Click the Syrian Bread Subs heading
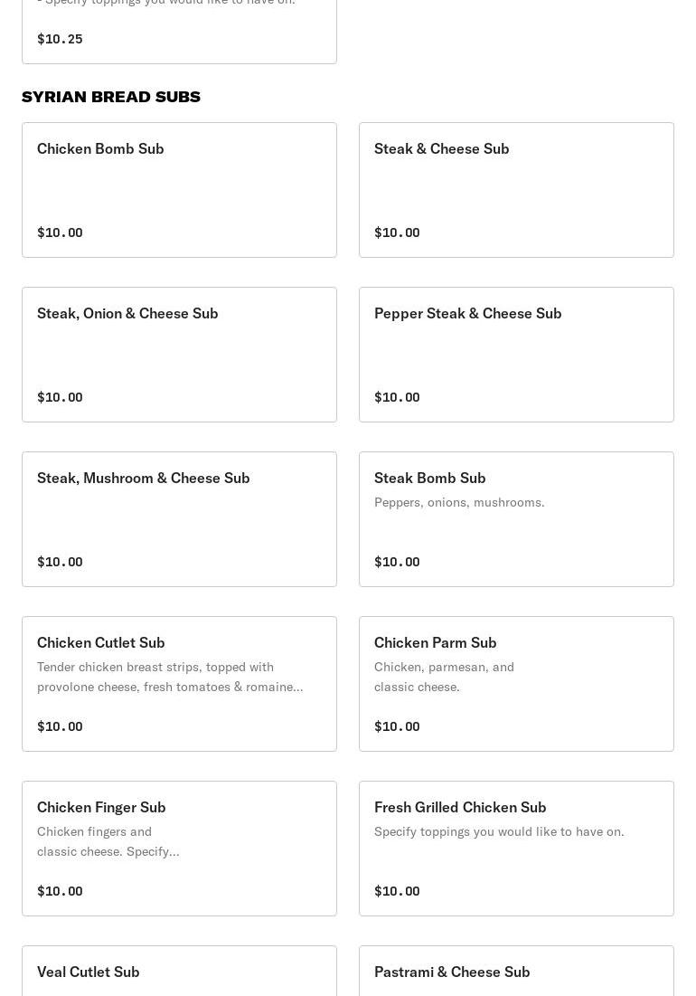 [x=111, y=97]
